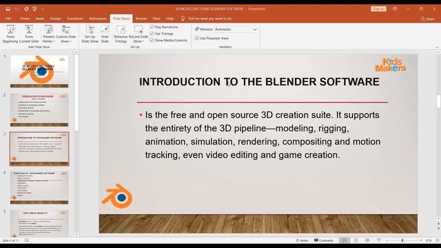The image size is (441, 248).
Task: Select slide 5 thumbnail
Action: [39, 223]
